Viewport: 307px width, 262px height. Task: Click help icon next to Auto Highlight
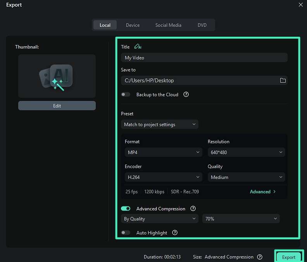tap(175, 233)
